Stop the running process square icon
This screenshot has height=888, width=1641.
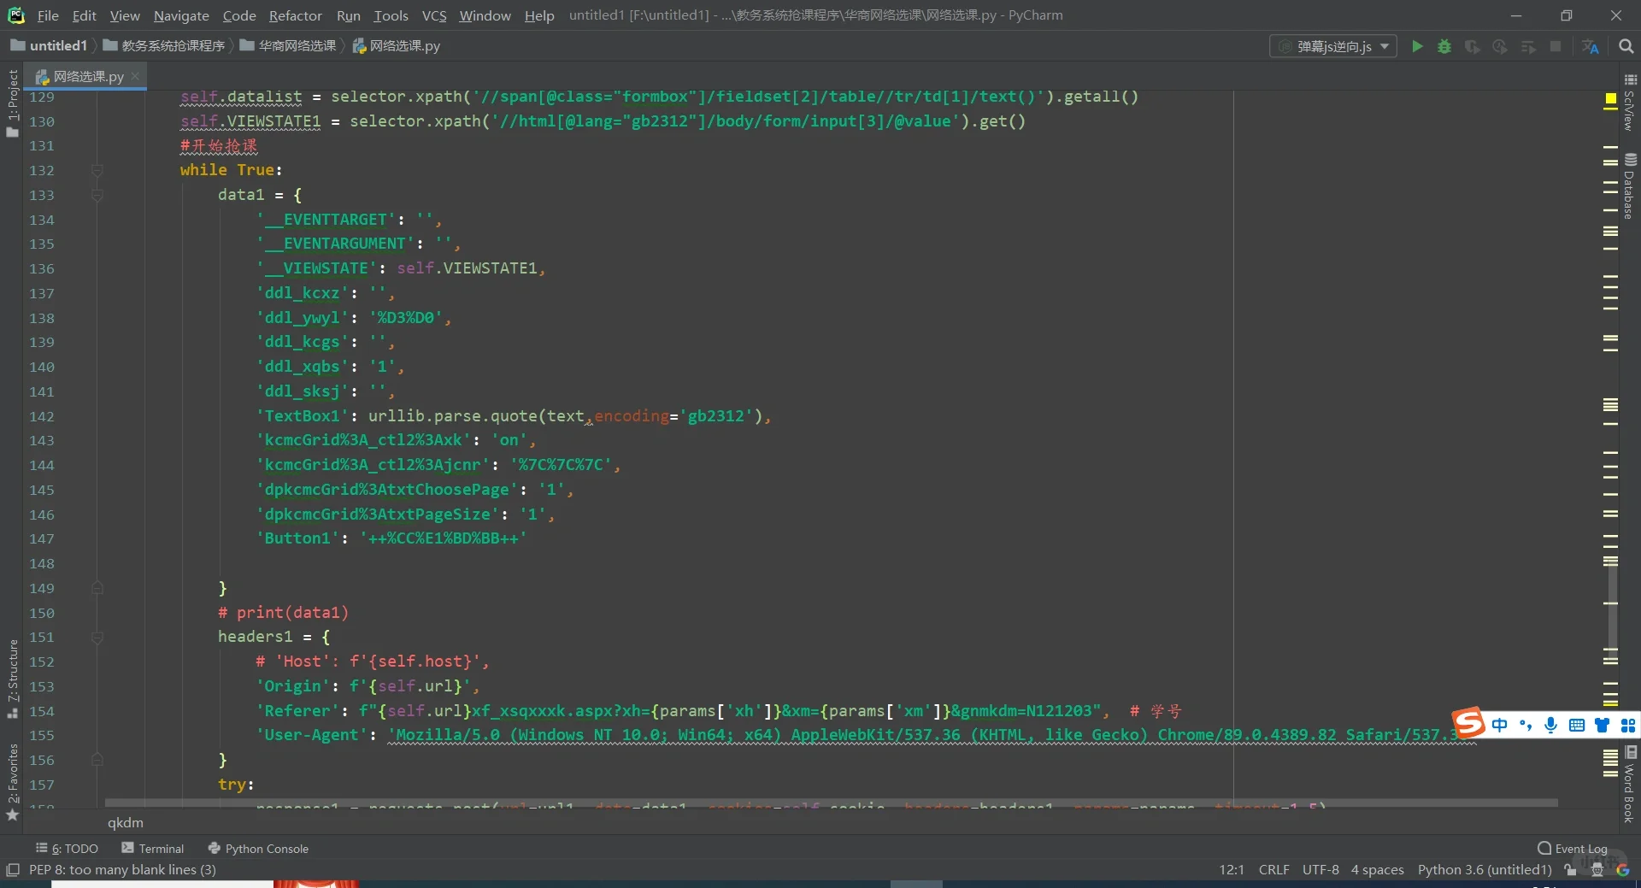coord(1556,46)
